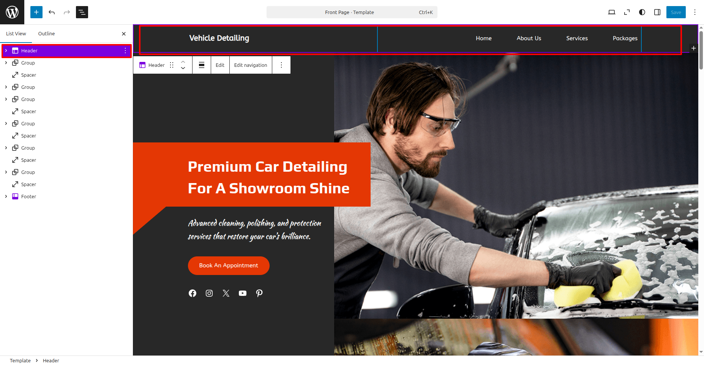Screen dimensions: 704x365
Task: Open the editor options three-dot menu
Action: [x=695, y=12]
